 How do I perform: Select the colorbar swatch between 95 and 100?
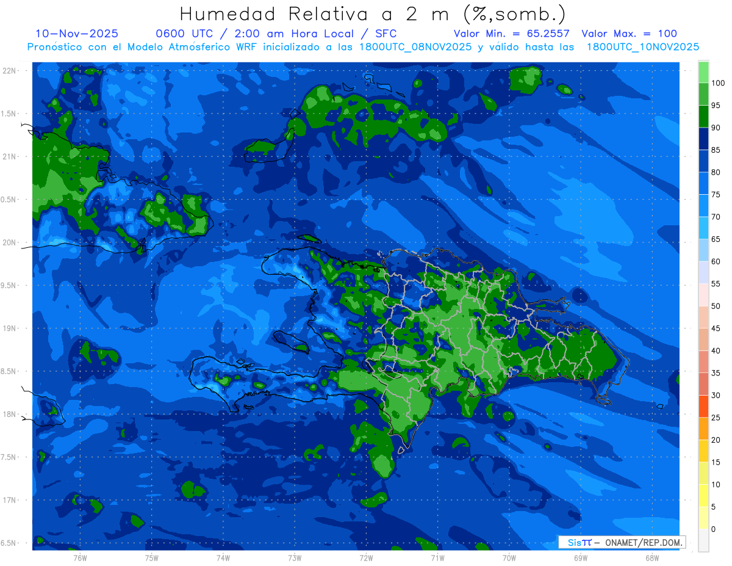coord(703,94)
